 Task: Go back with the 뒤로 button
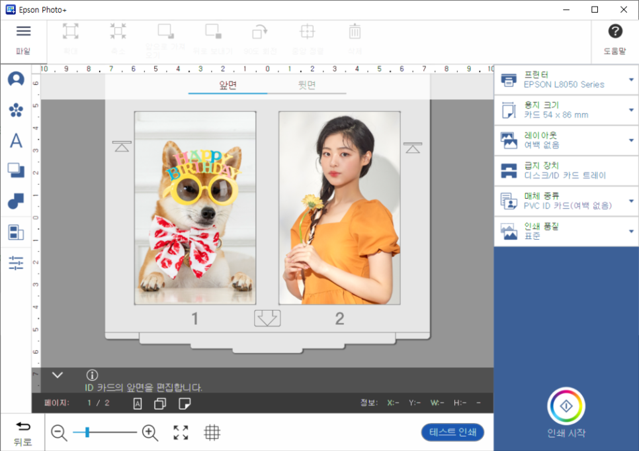click(x=22, y=433)
